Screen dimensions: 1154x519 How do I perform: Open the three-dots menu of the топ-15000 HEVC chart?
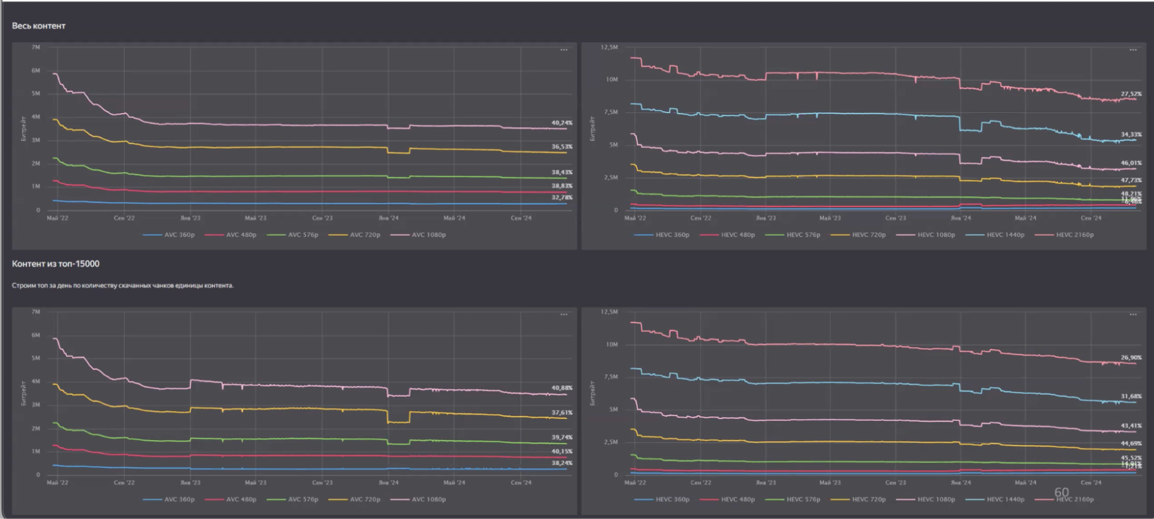click(x=1133, y=315)
